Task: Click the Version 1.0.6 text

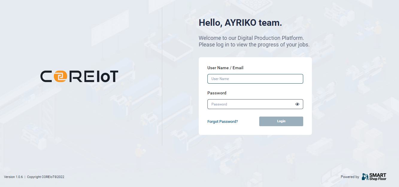Action: pyautogui.click(x=13, y=177)
